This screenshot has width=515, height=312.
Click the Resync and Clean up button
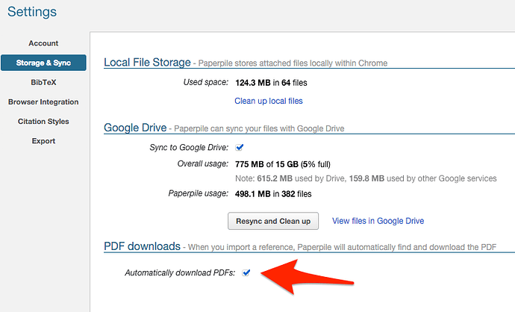pyautogui.click(x=273, y=221)
